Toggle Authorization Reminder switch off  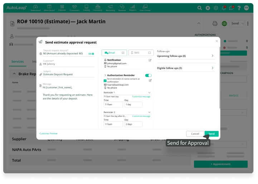click(148, 75)
